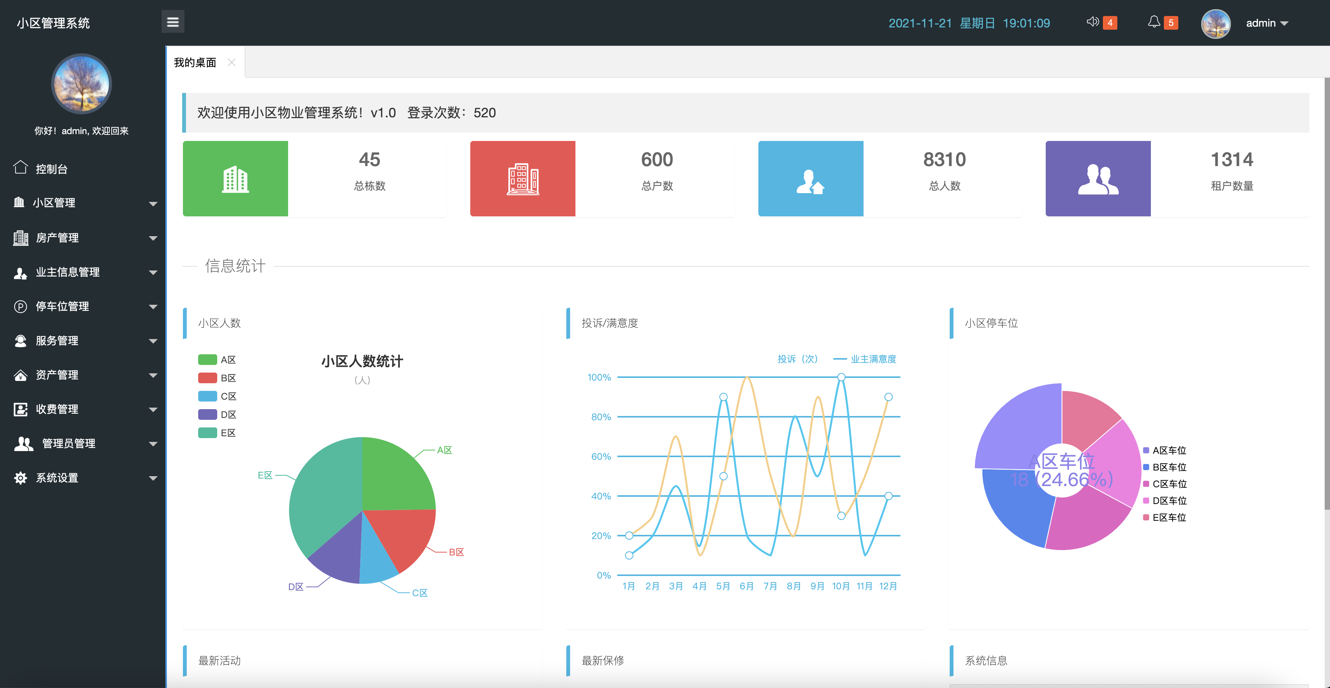Click the large sidebar avatar image
The image size is (1330, 688).
click(81, 83)
